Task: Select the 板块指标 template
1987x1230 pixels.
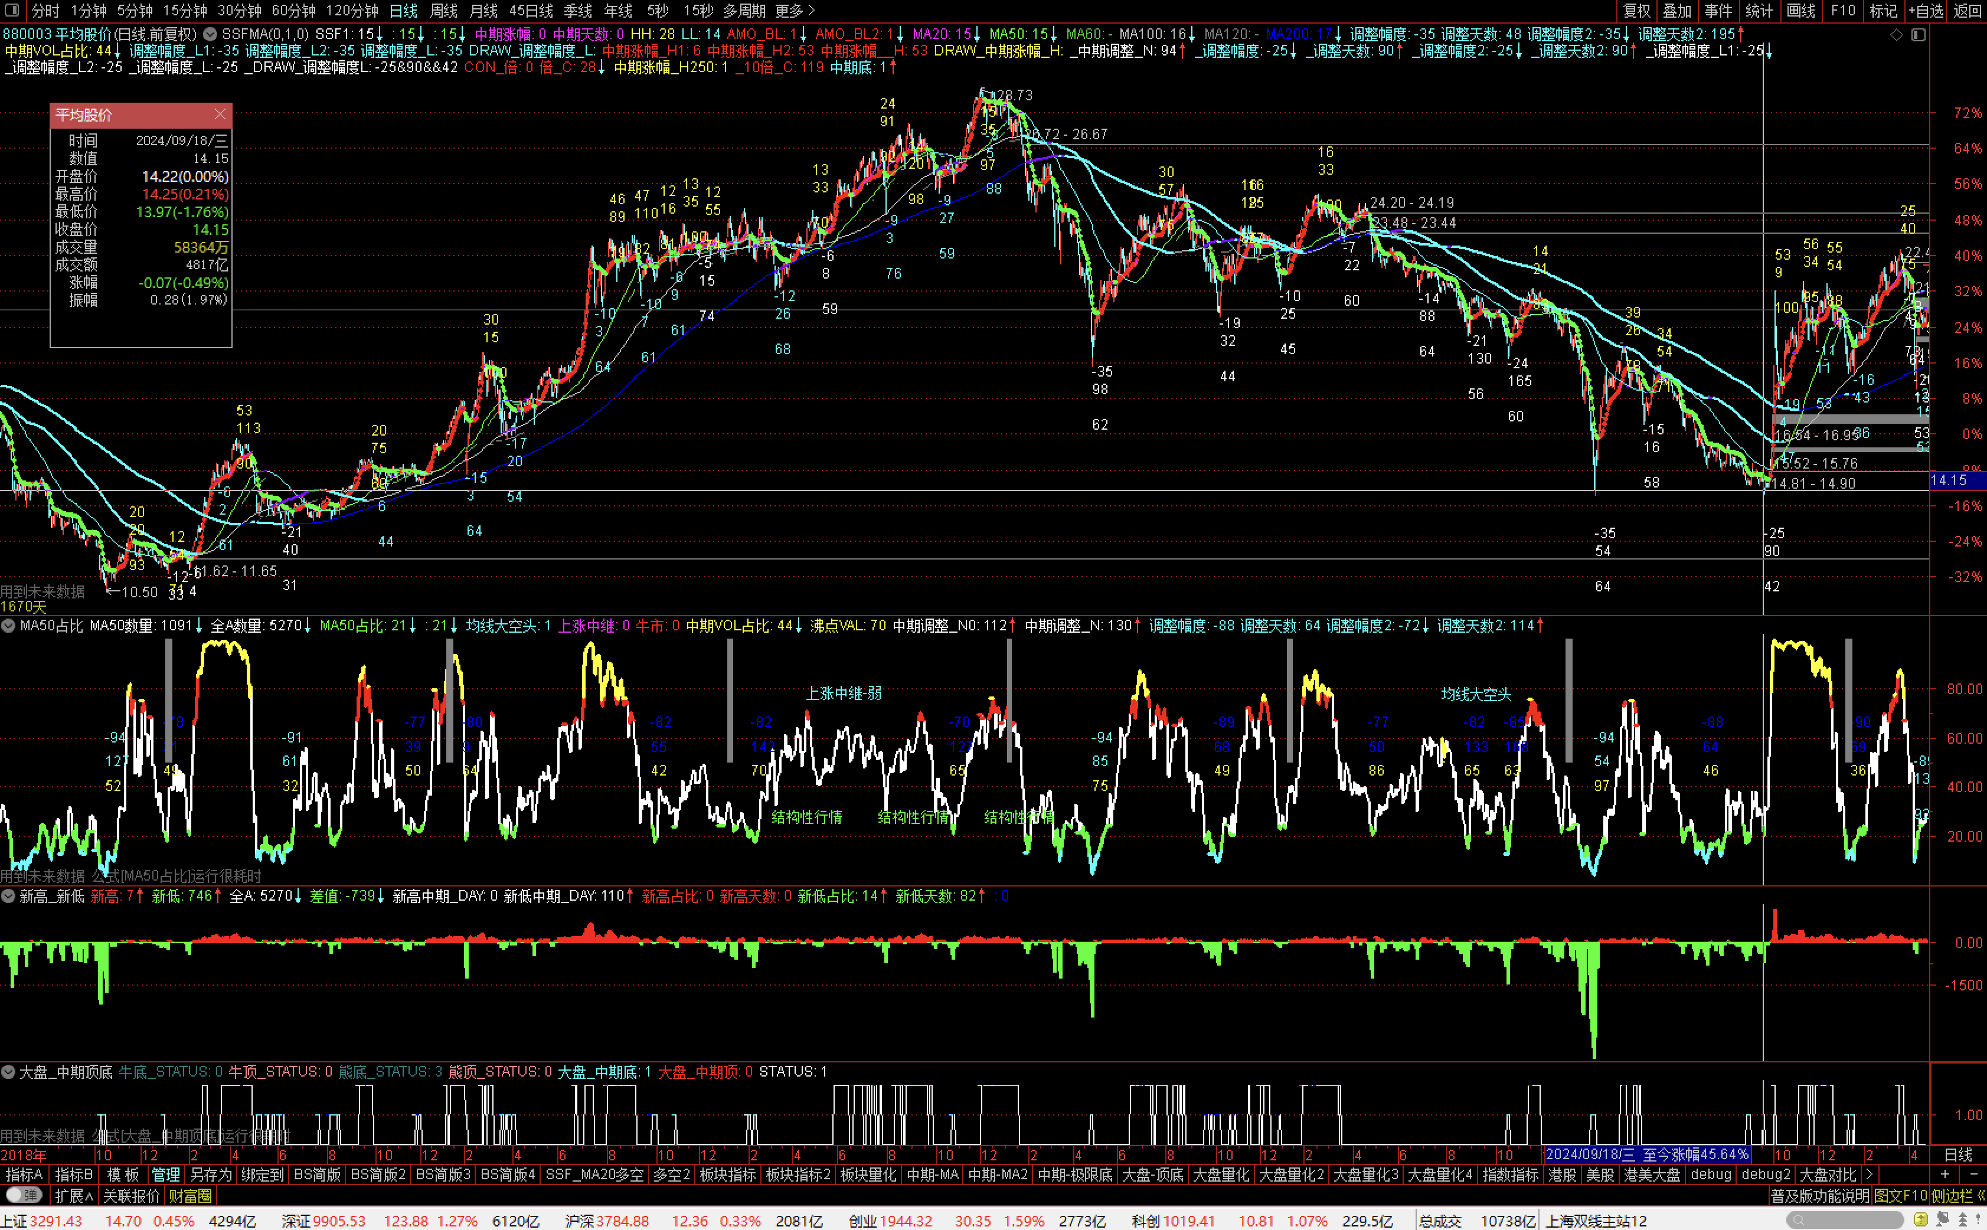Action: coord(727,1174)
